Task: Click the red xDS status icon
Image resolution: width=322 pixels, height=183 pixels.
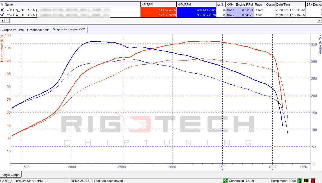Action: 313,181
